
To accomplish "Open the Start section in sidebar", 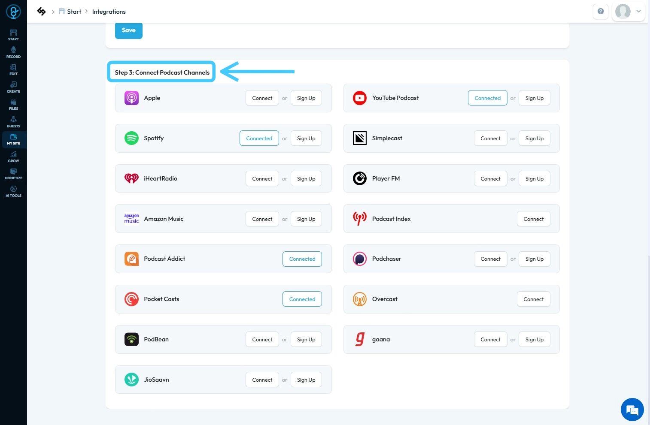I will (x=13, y=35).
